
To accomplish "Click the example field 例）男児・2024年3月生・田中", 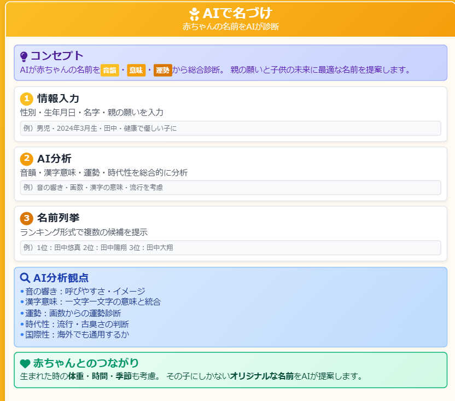I will point(227,128).
